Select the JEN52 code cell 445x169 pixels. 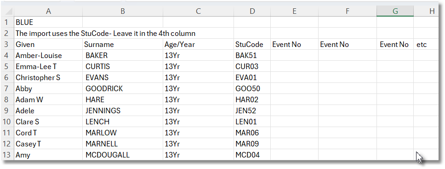tap(252, 111)
